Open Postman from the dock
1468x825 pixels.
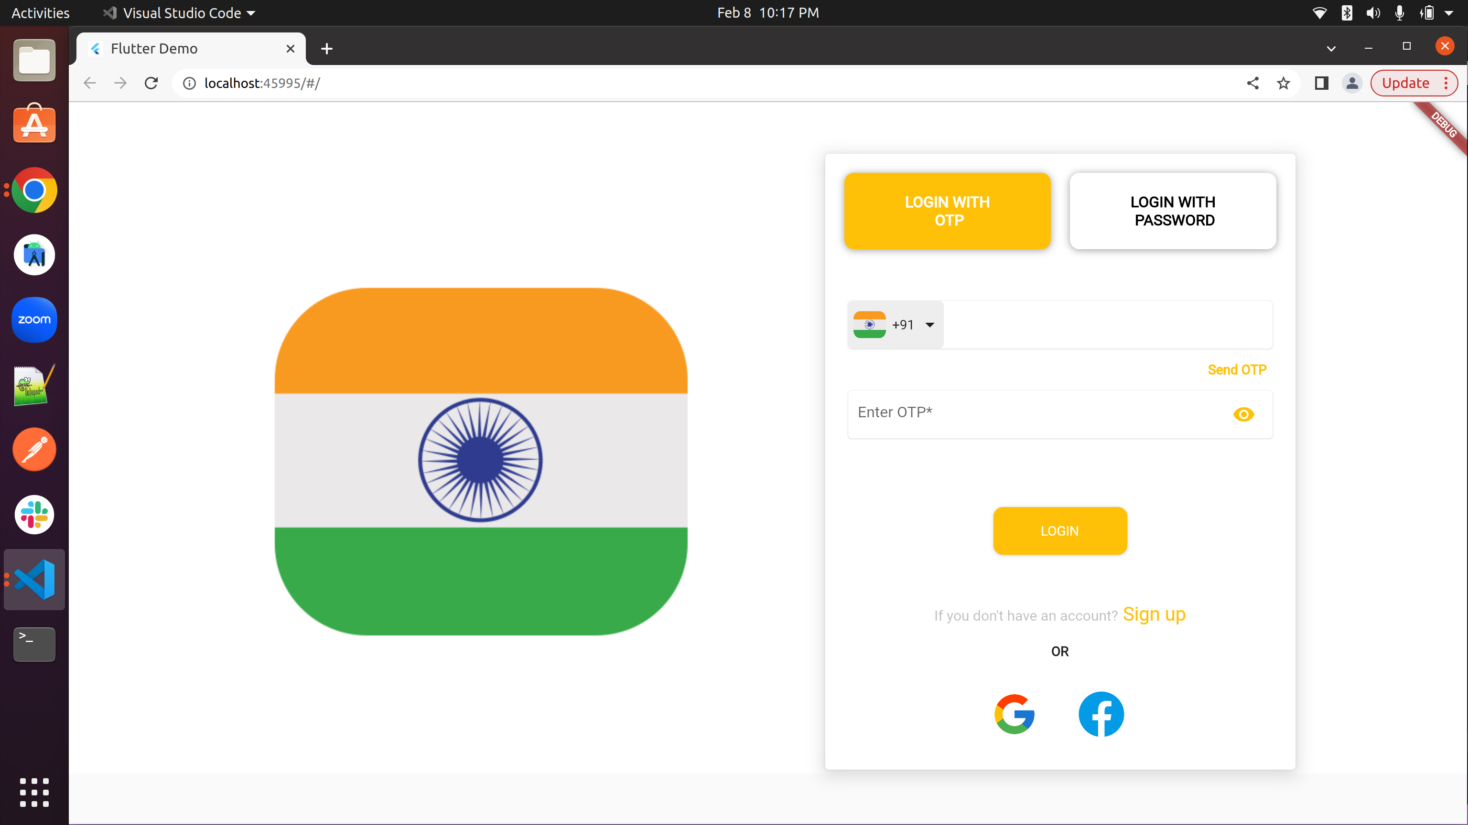[x=34, y=449]
